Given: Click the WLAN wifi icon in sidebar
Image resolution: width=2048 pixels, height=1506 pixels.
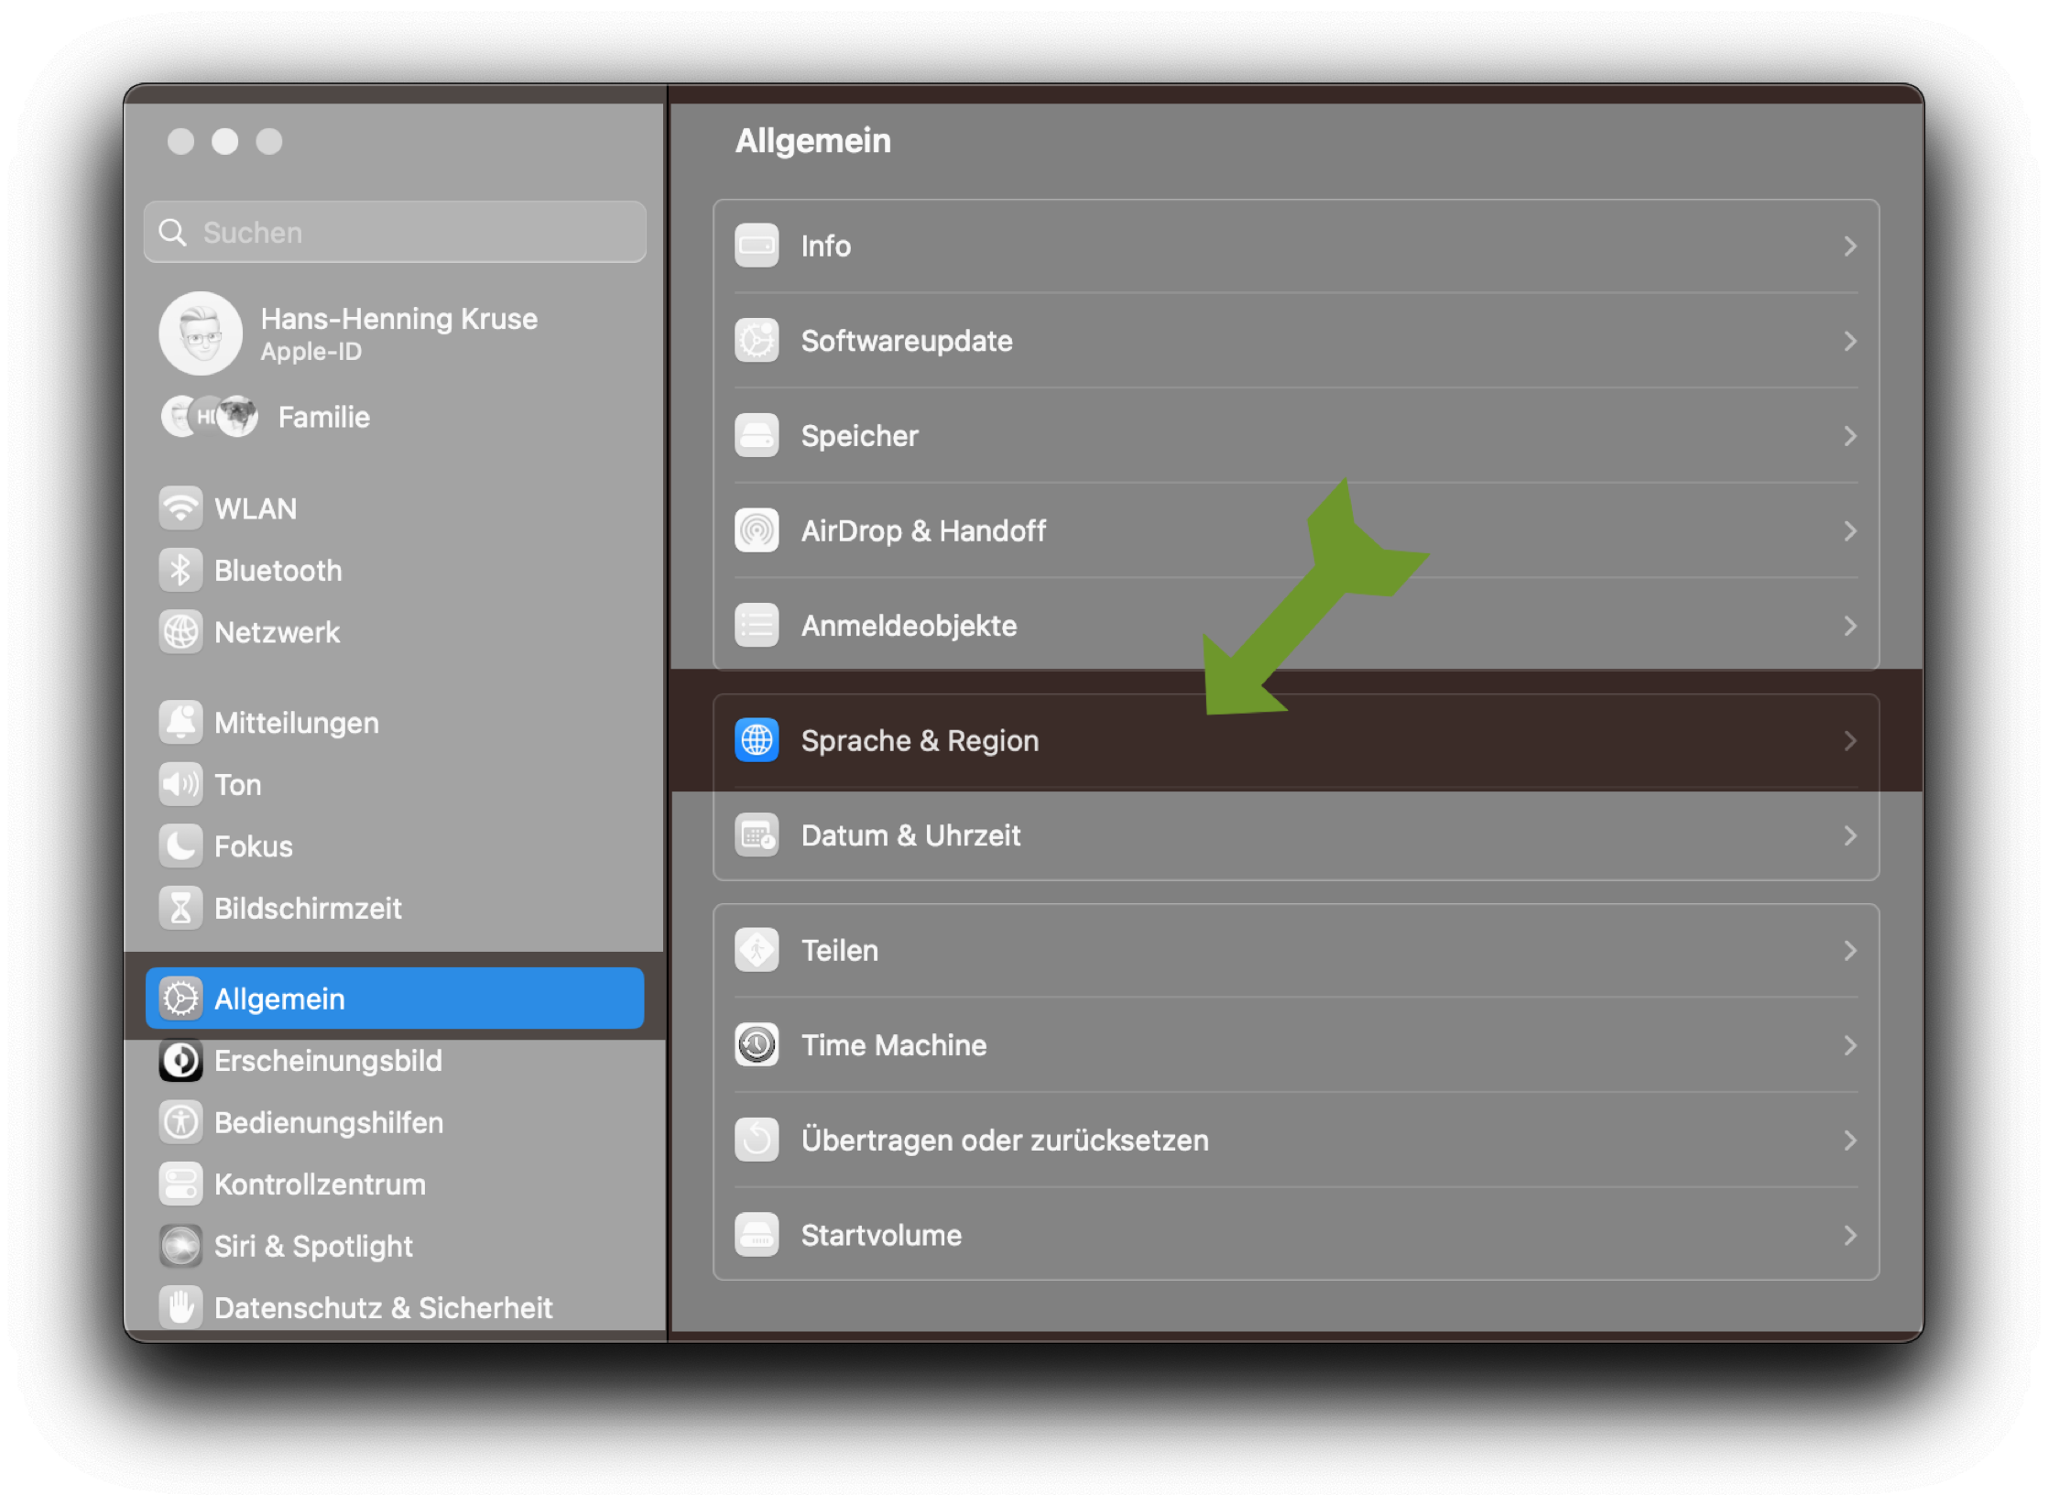Looking at the screenshot, I should [180, 508].
